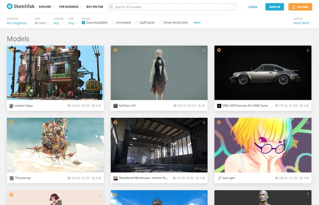Open the grey Porsche car thumbnail

pos(263,72)
